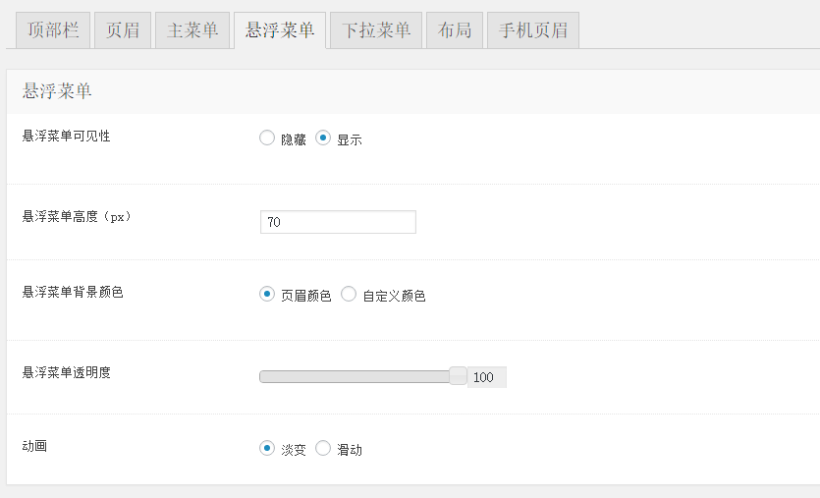This screenshot has width=820, height=498.
Task: Click the 悬浮菜单高度（px）label
Action: 77,216
